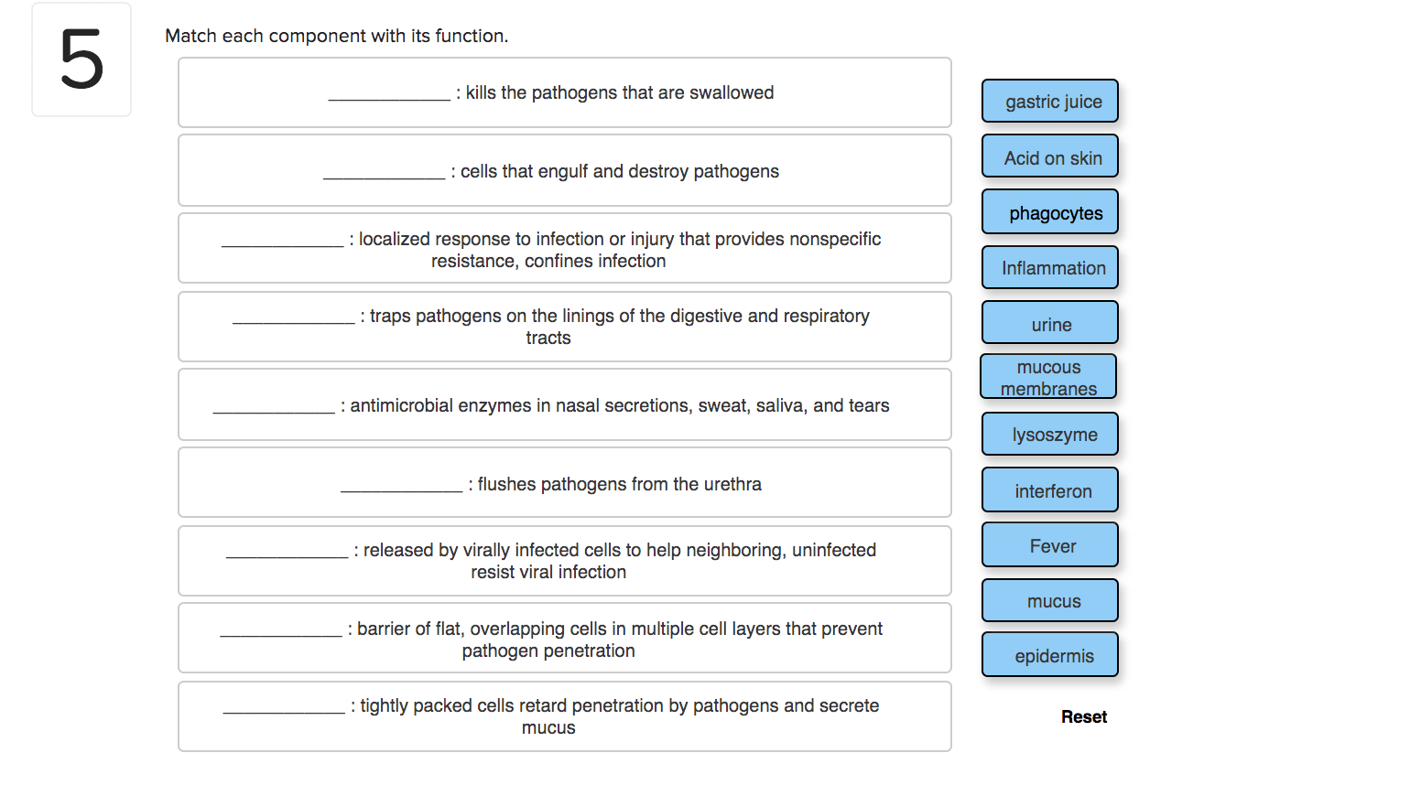Choose the Inflammation answer tile
Image resolution: width=1421 pixels, height=785 pixels.
pyautogui.click(x=1050, y=268)
